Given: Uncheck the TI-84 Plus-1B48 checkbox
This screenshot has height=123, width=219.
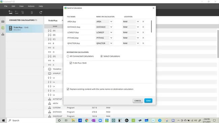Looking at the screenshot, I should point(71,63).
